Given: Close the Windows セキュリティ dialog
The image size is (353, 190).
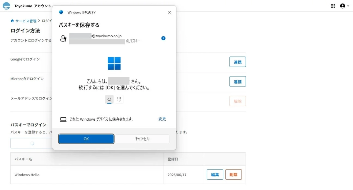Looking at the screenshot, I should (x=169, y=12).
